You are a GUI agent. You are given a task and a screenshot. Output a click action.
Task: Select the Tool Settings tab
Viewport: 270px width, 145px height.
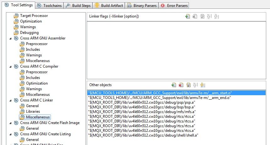coord(19,5)
